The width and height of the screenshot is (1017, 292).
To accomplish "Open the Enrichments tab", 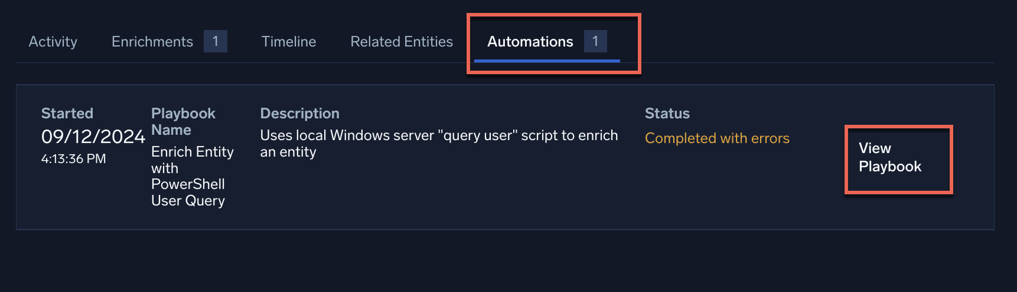I will tap(152, 42).
